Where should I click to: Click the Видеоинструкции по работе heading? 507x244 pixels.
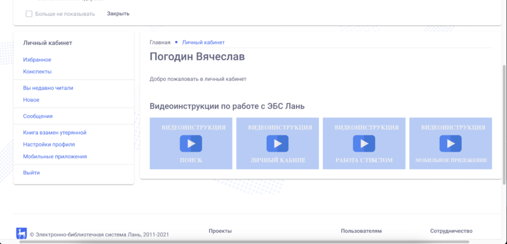click(227, 106)
